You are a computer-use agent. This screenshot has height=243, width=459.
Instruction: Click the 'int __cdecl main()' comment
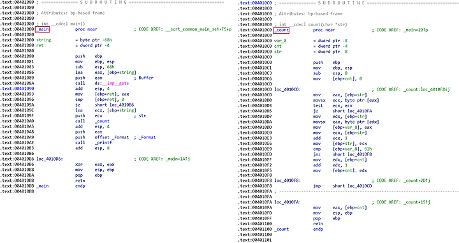click(63, 24)
